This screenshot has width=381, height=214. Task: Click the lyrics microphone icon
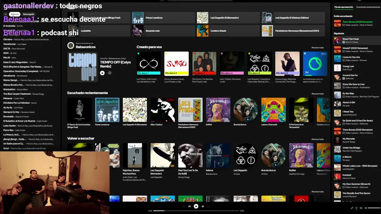tap(352, 208)
